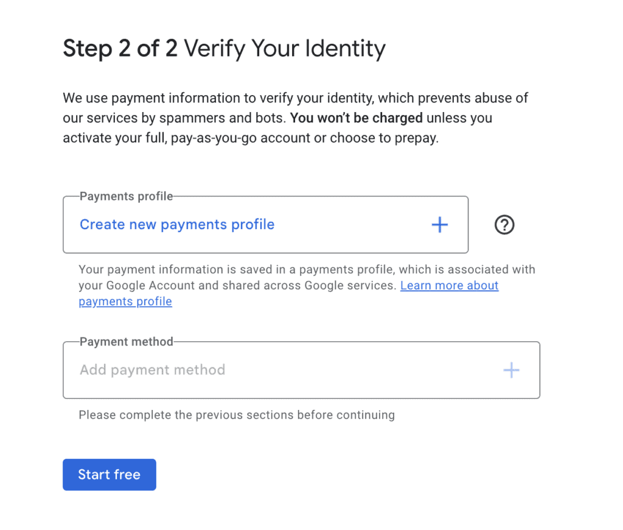Click the "Please complete the previous sections" message

point(236,415)
